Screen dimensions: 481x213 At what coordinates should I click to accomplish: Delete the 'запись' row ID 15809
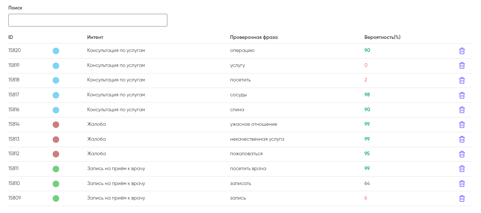click(x=462, y=198)
